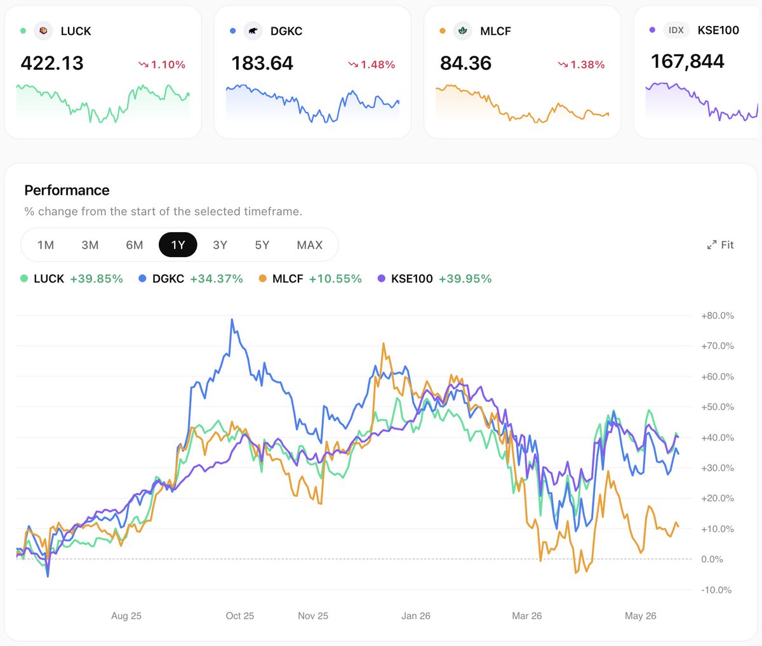762x646 pixels.
Task: Click the IDX badge on KSE100 card
Action: [676, 30]
